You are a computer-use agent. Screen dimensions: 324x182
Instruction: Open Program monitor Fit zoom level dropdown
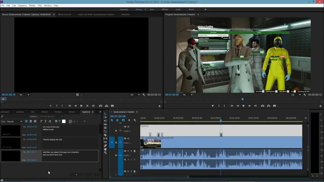click(x=188, y=95)
